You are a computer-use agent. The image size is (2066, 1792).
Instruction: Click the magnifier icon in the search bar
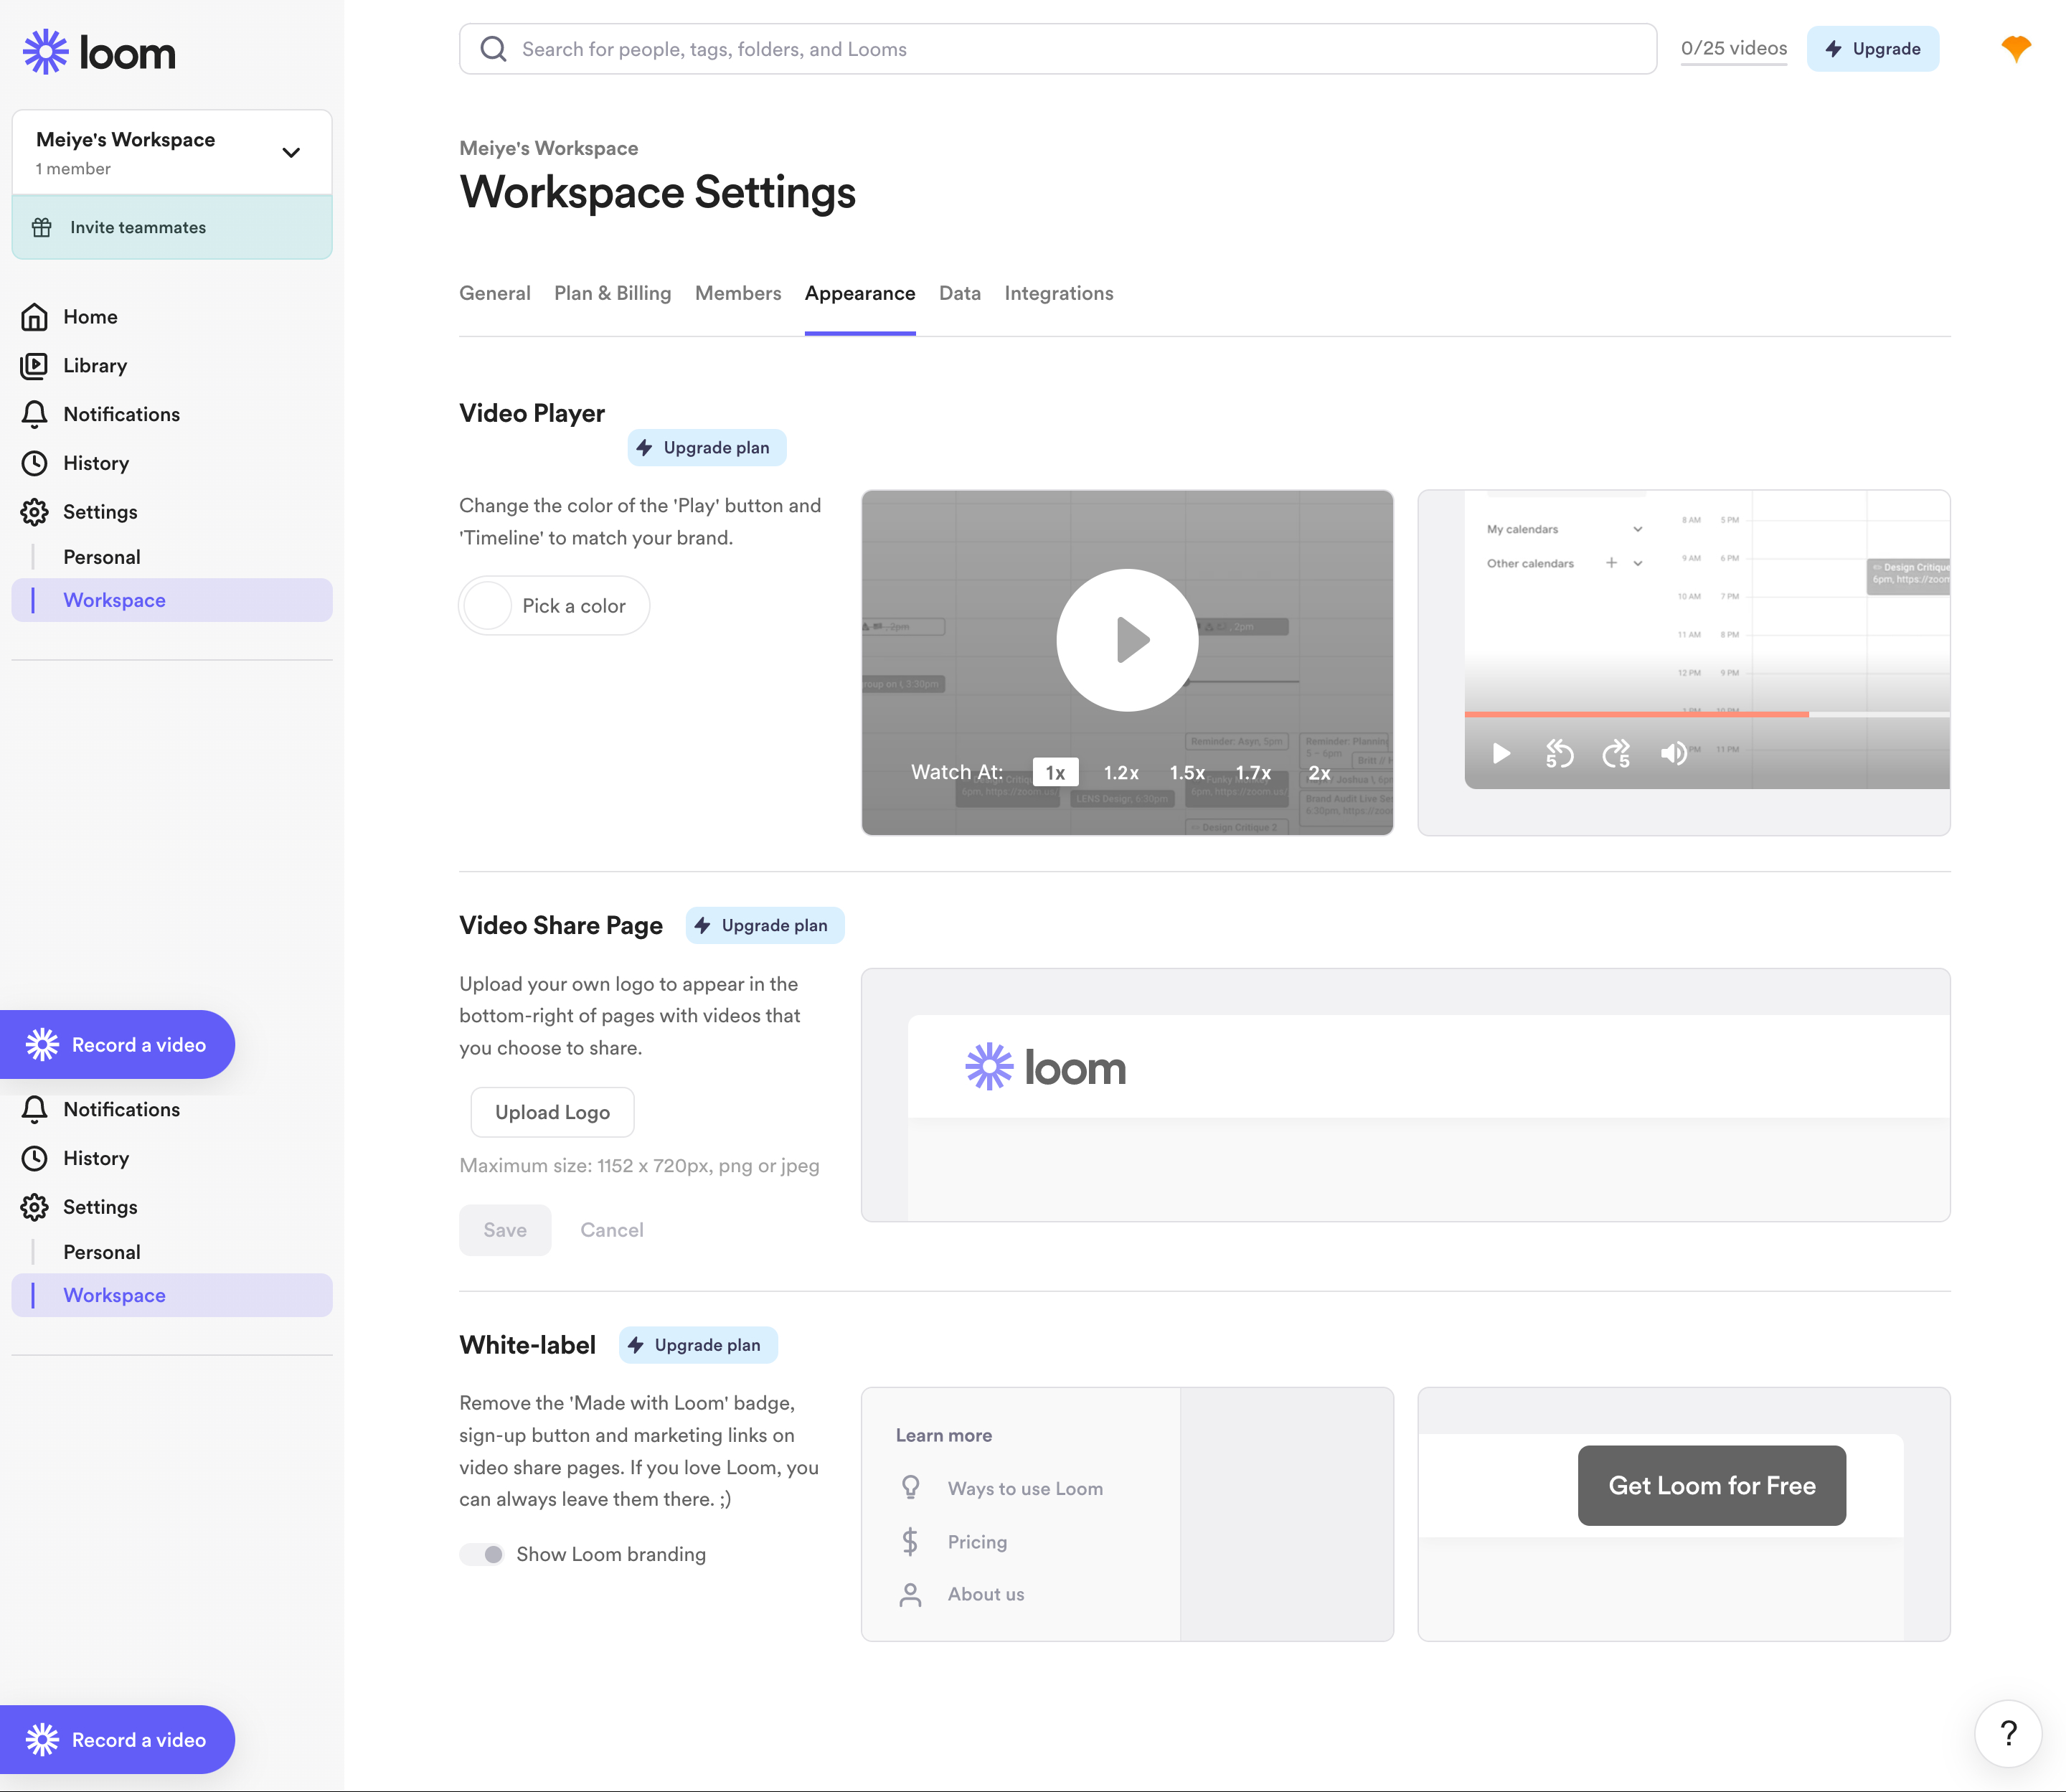point(493,49)
